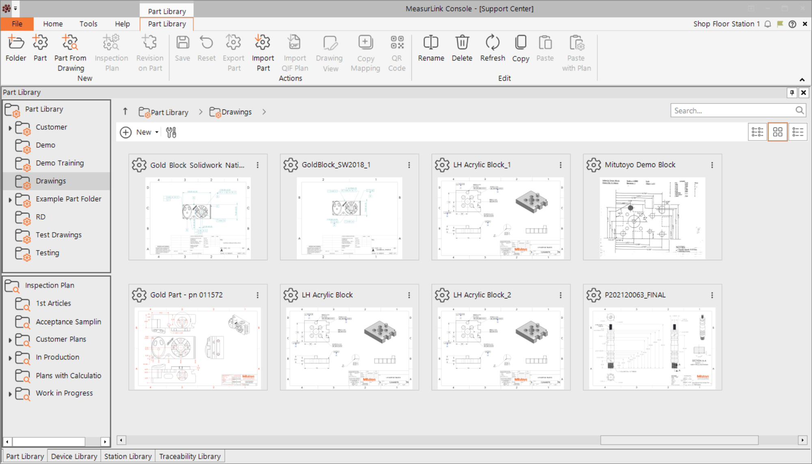
Task: Switch to list view
Action: point(798,132)
